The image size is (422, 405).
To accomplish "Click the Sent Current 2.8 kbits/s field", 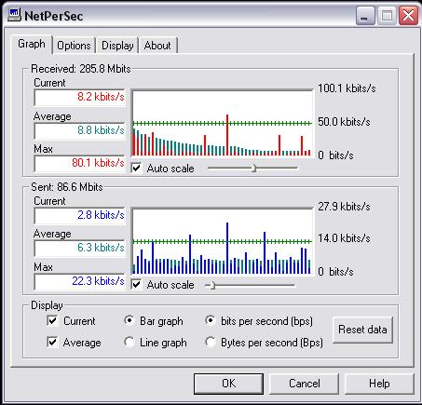I will pos(79,215).
